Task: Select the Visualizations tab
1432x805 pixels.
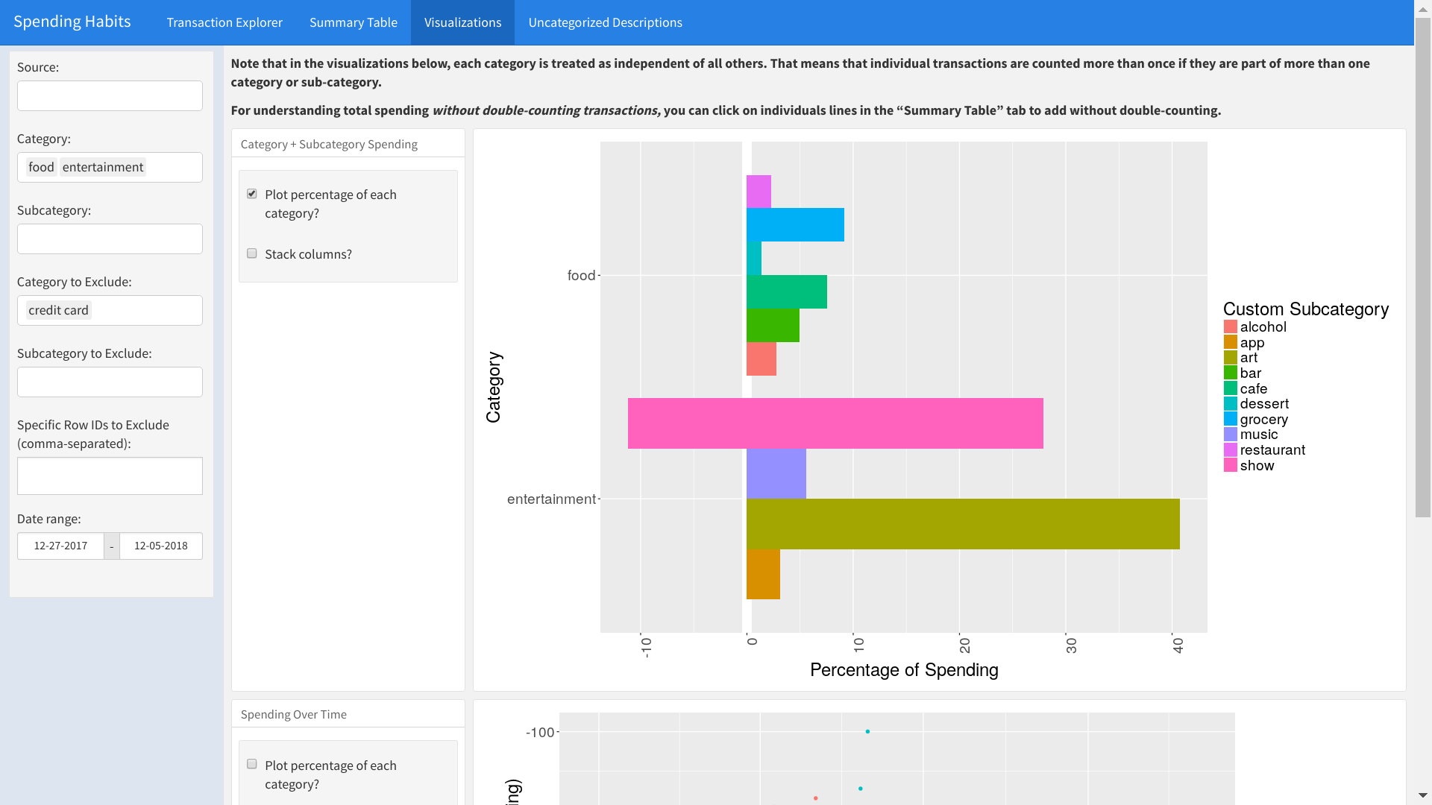Action: point(462,22)
